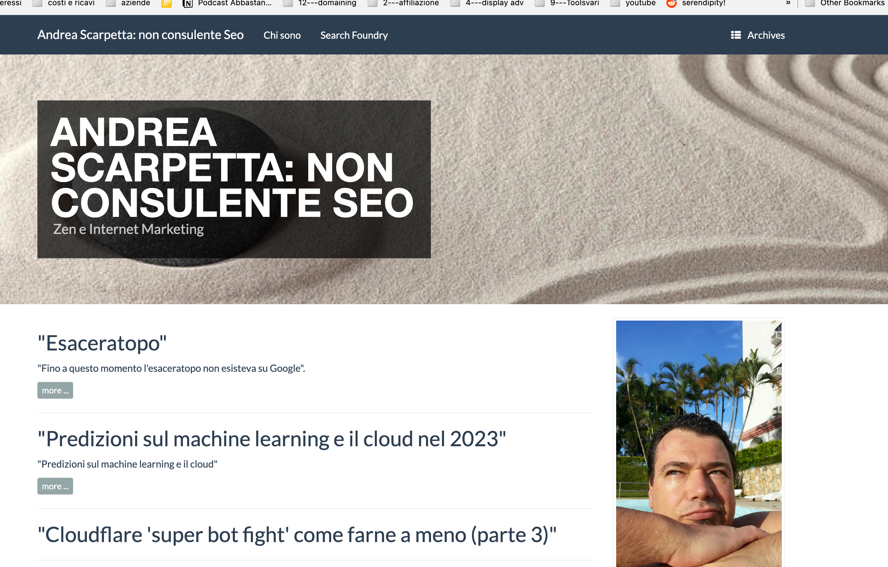Click the Andrea Scarpetta: non consulente Seo brand link
The image size is (888, 567).
pos(140,35)
